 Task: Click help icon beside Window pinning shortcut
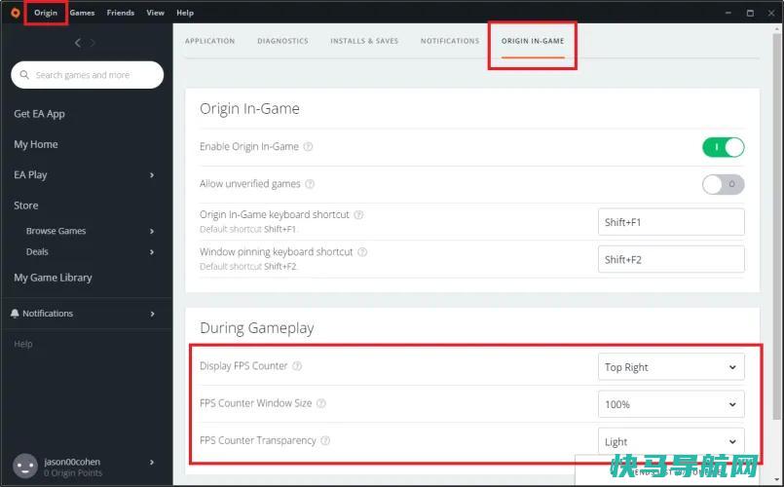pos(362,252)
